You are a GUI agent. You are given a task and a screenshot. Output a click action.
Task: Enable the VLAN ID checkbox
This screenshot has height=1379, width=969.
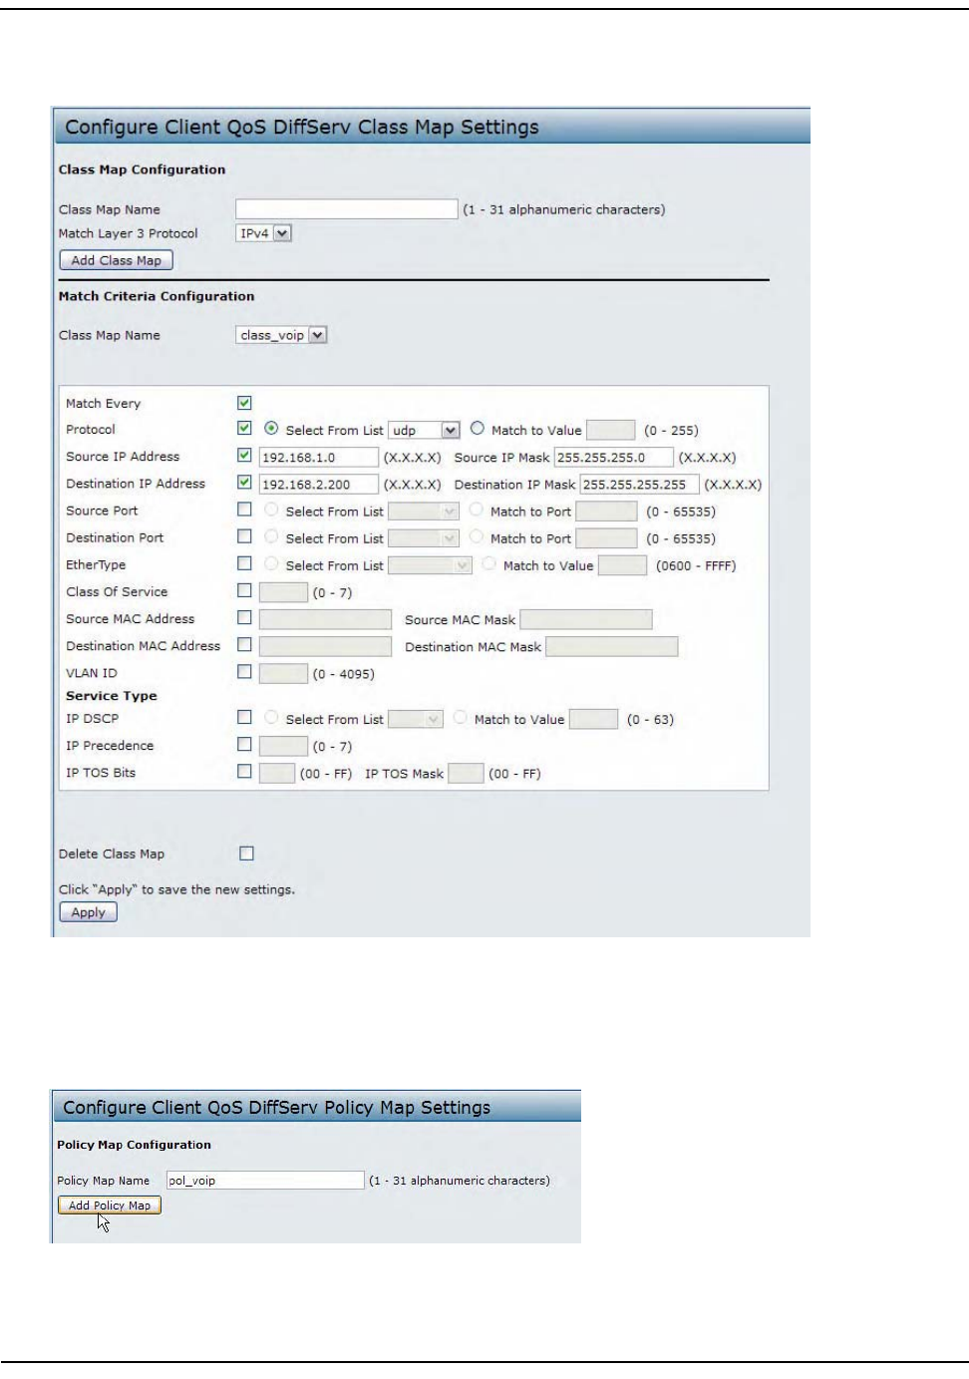click(244, 671)
